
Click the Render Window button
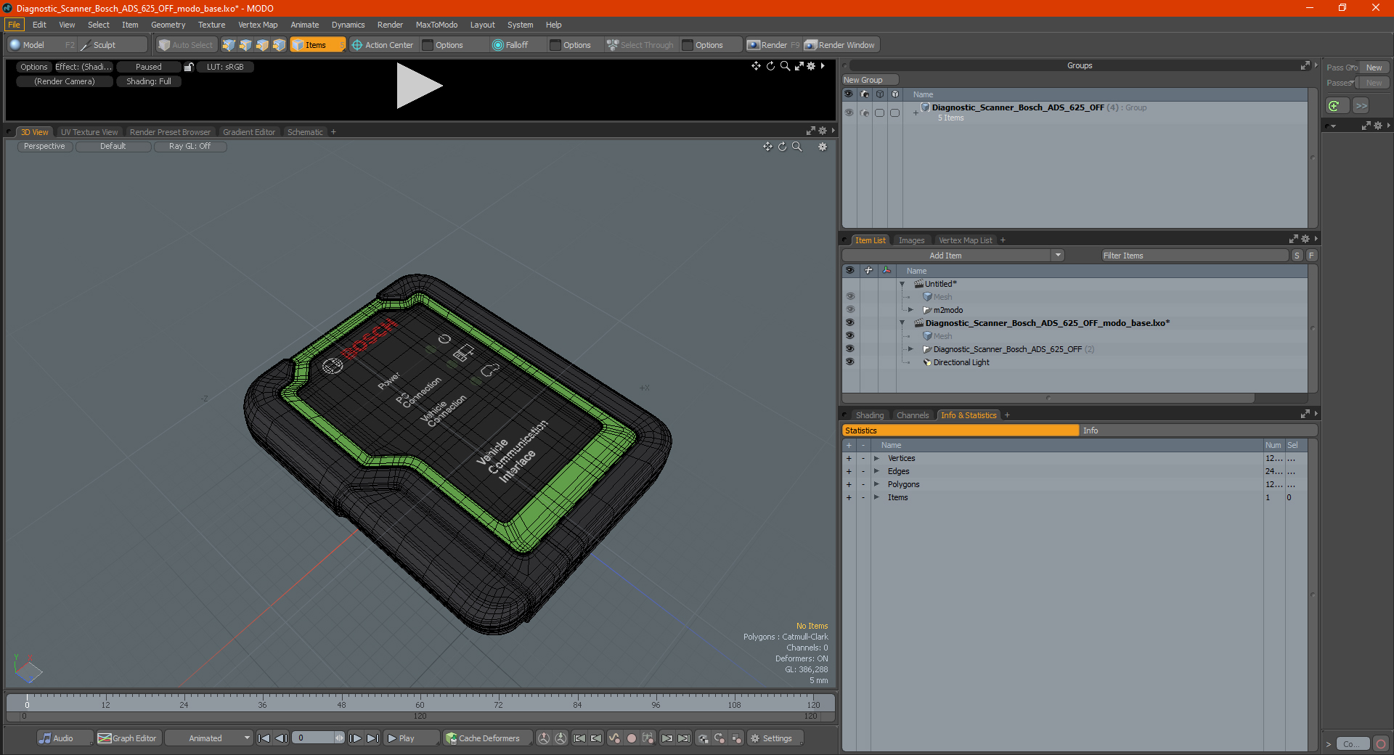point(841,45)
